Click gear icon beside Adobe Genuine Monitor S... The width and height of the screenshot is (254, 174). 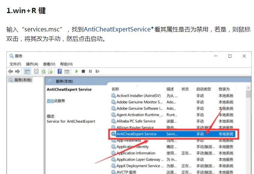pyautogui.click(x=113, y=102)
